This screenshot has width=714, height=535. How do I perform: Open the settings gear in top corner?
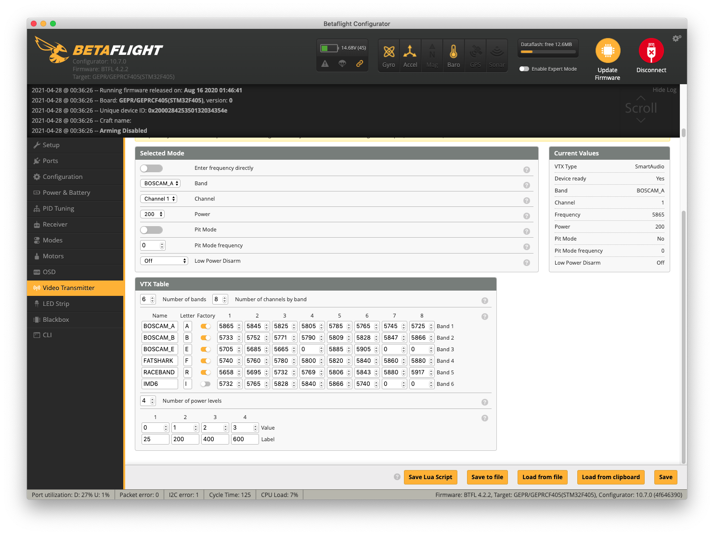coord(676,38)
